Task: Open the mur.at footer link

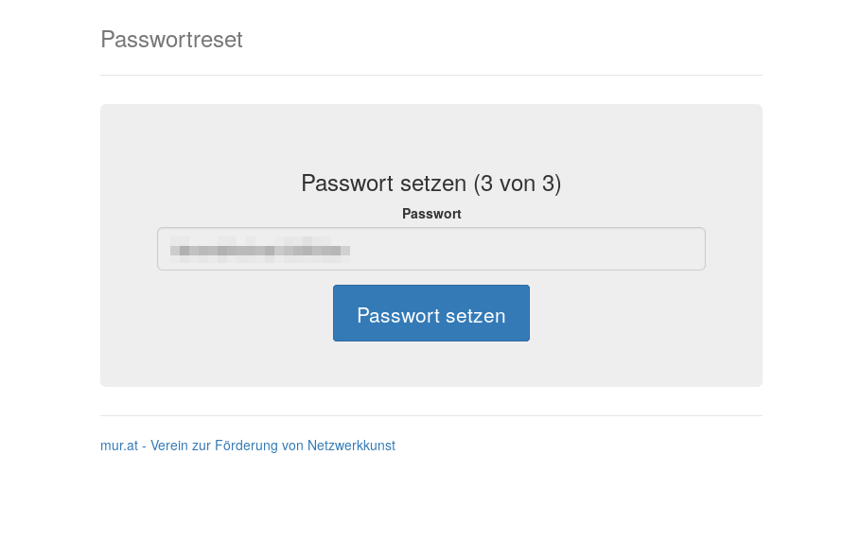Action: pyautogui.click(x=247, y=446)
